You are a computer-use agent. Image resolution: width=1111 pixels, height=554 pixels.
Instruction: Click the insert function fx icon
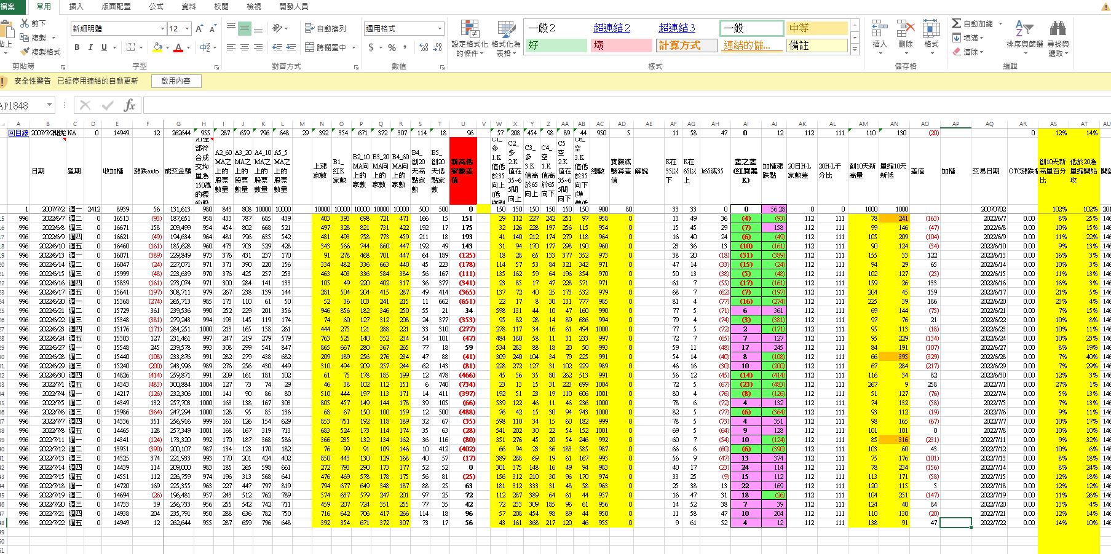(x=129, y=106)
